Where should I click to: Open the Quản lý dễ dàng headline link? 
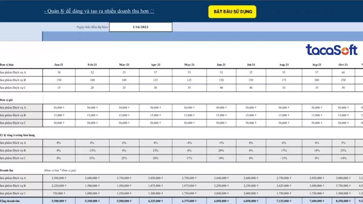(x=99, y=11)
